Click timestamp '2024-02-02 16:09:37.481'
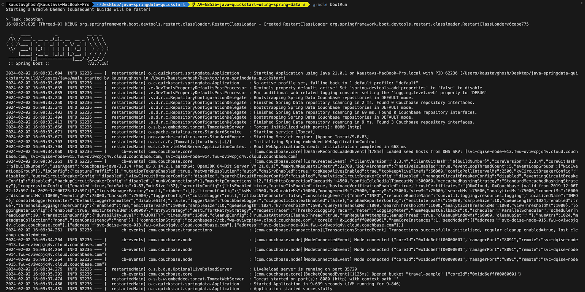 coord(34,289)
